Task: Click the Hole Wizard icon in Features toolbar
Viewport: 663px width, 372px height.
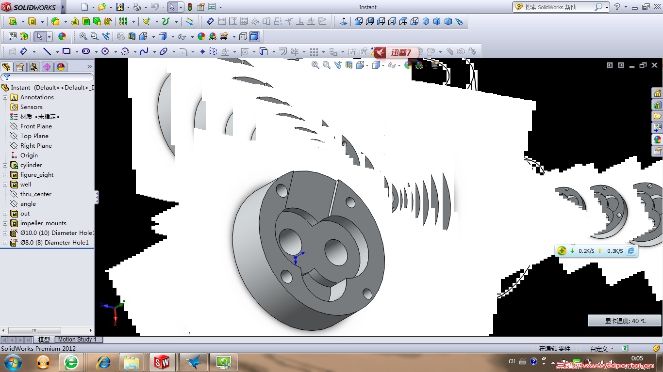Action: pos(108,21)
